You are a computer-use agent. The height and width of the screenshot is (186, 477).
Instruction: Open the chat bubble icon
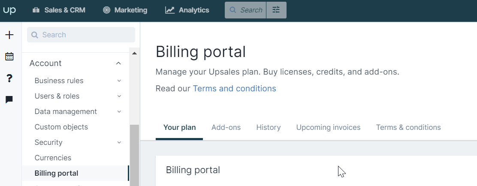9,100
